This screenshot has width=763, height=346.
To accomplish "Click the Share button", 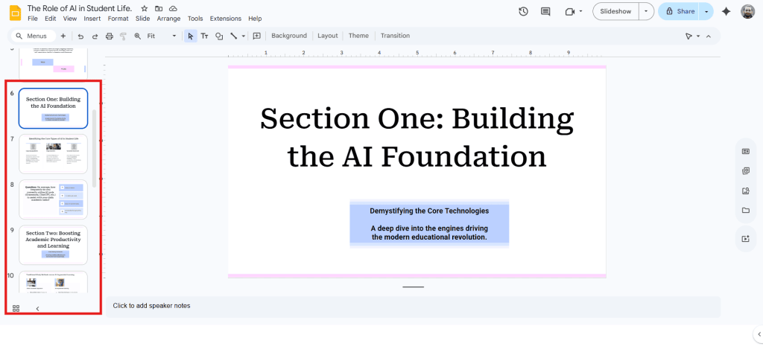I will pos(679,11).
